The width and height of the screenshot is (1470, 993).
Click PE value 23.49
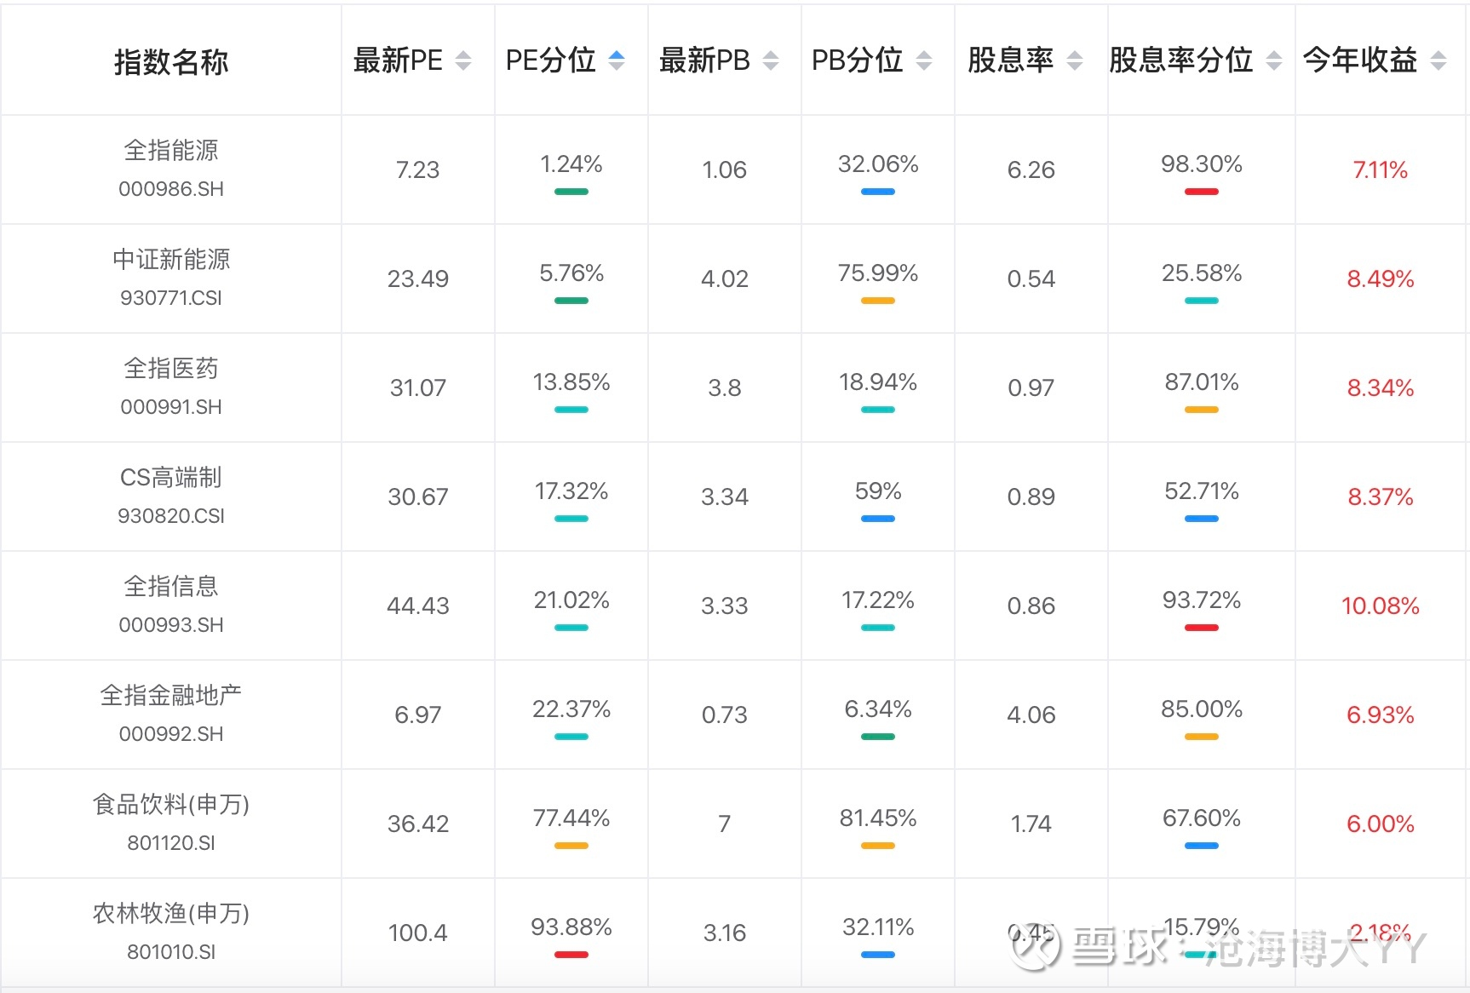coord(418,279)
